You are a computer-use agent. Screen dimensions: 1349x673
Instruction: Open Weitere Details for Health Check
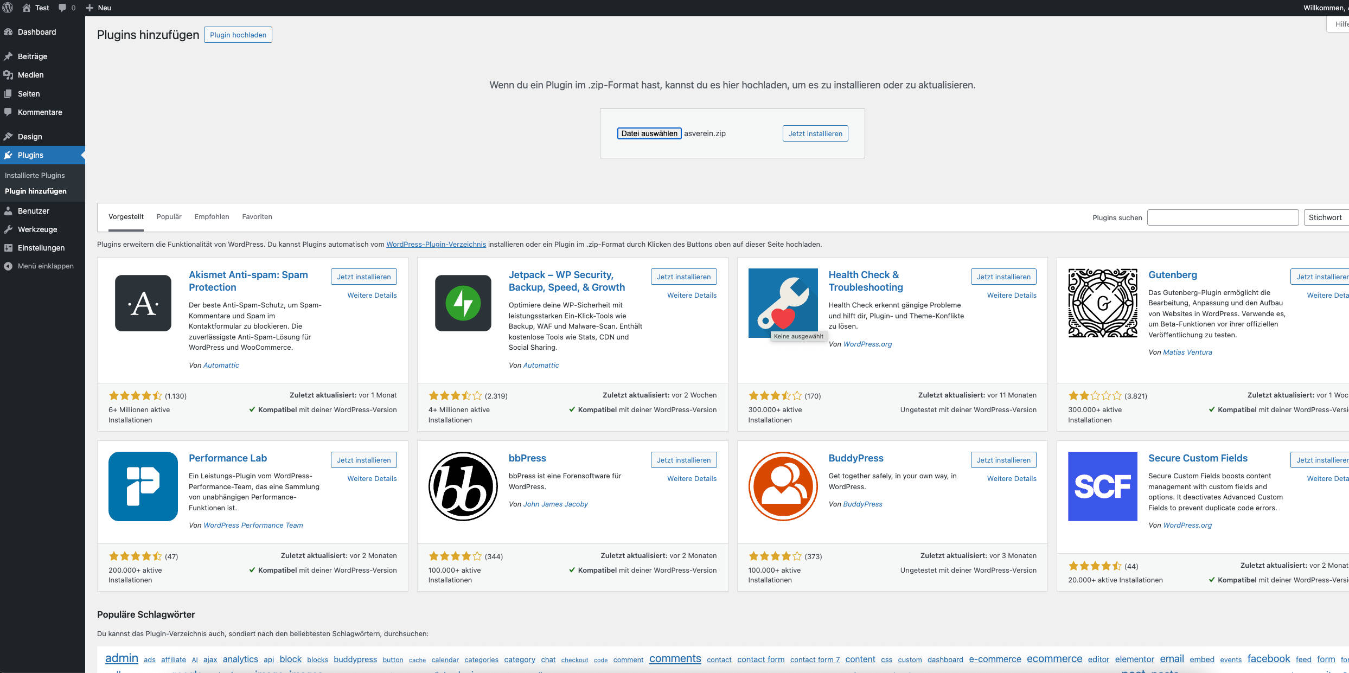pyautogui.click(x=1011, y=296)
